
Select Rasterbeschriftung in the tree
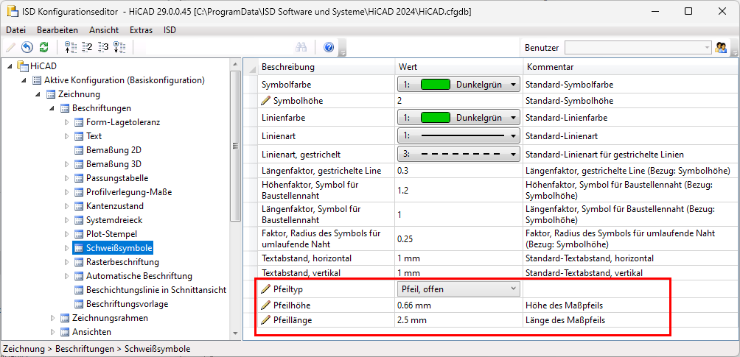pos(122,262)
